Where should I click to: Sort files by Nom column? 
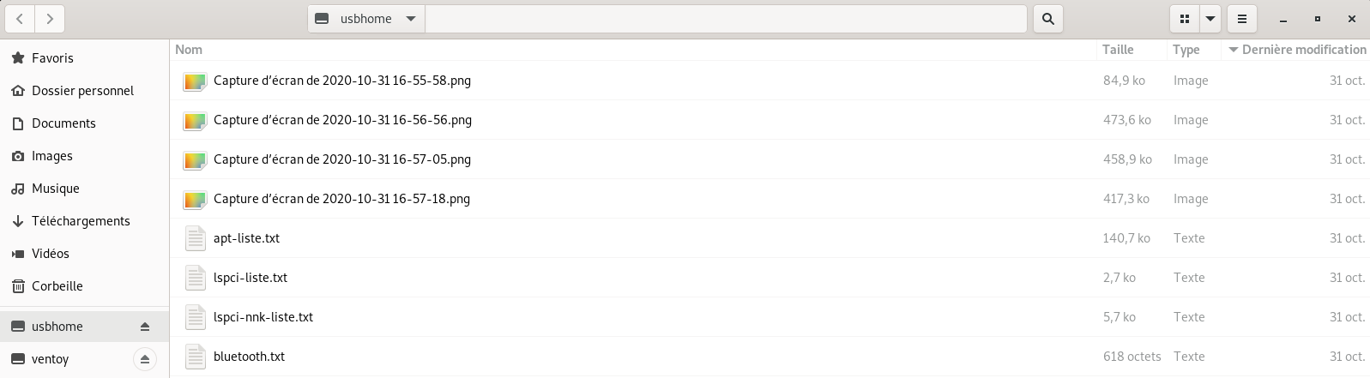click(x=633, y=50)
